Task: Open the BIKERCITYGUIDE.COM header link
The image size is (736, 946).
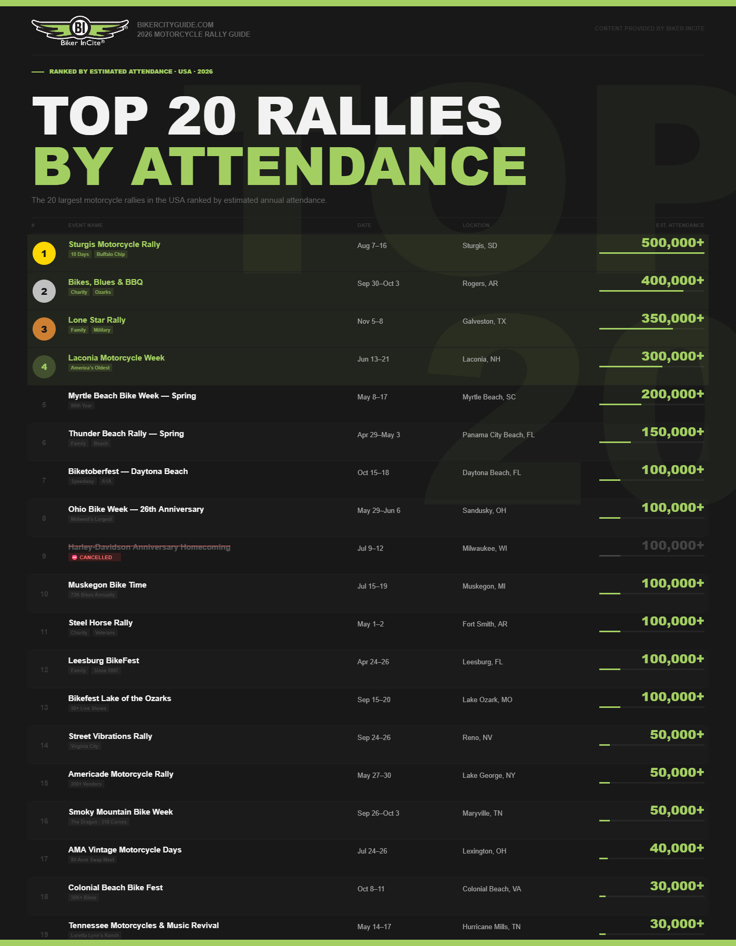Action: 175,25
